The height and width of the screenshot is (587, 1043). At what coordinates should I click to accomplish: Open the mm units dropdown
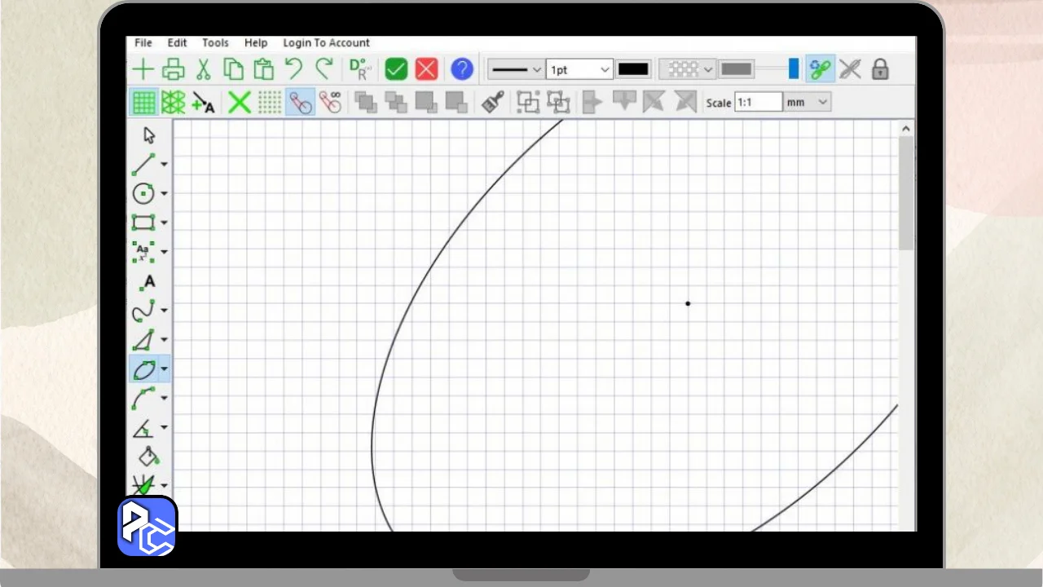tap(807, 102)
